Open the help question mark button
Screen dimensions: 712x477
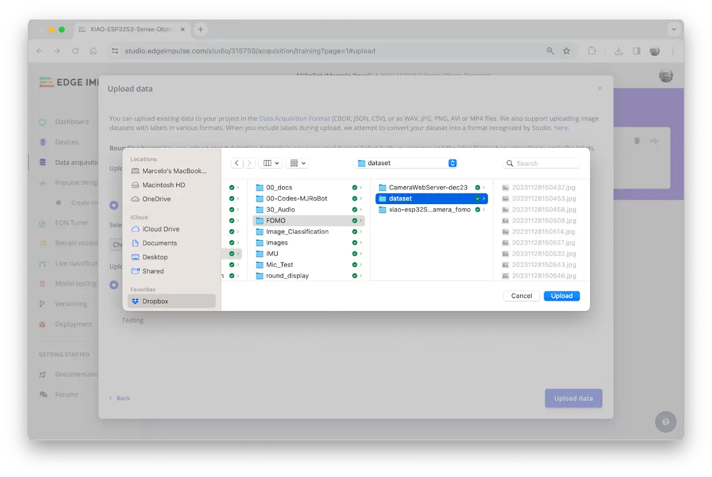(x=666, y=421)
